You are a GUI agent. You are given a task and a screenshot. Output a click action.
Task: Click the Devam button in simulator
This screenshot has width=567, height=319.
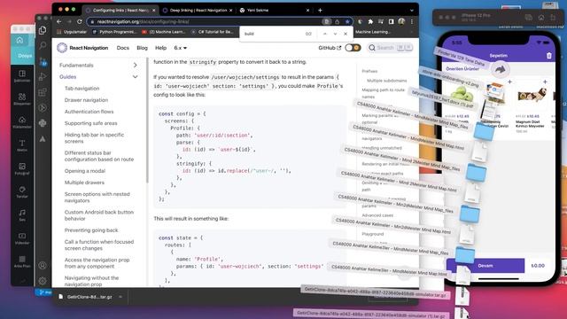485,266
